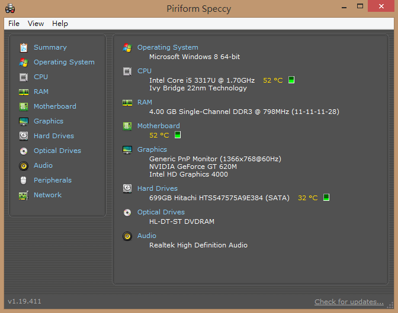Select Summary in the sidebar
The image size is (398, 313).
[50, 47]
